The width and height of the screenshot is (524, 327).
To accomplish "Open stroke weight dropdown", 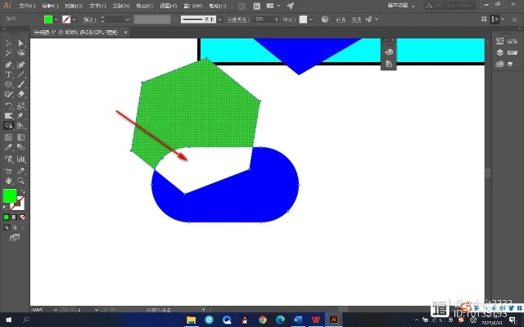I will tap(128, 20).
